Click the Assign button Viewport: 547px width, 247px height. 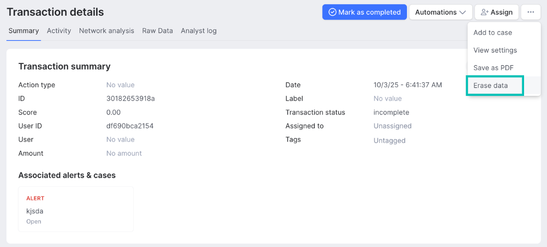coord(496,12)
